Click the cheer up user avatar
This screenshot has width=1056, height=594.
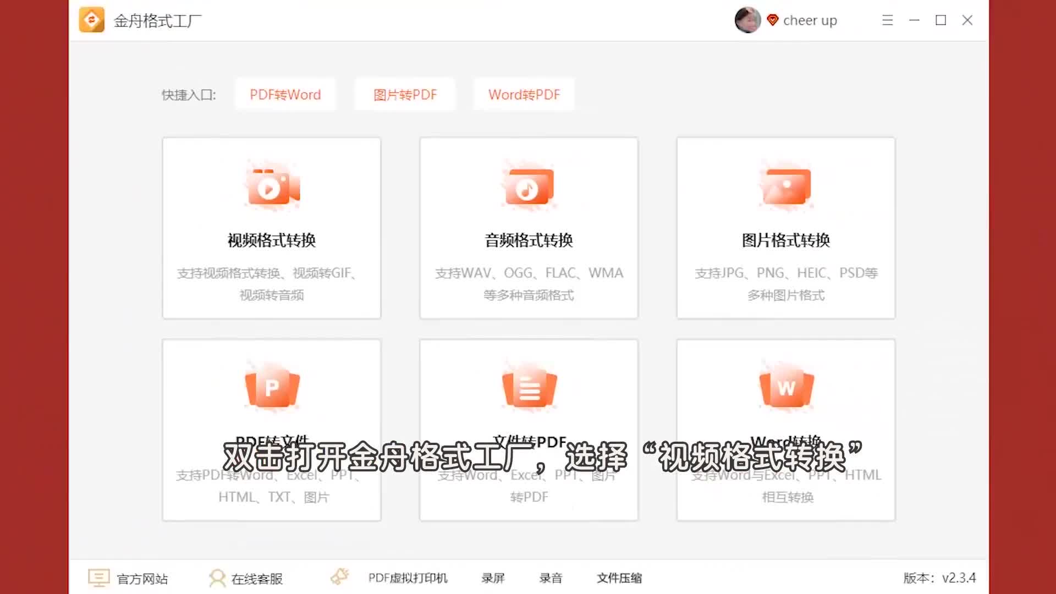(x=747, y=20)
